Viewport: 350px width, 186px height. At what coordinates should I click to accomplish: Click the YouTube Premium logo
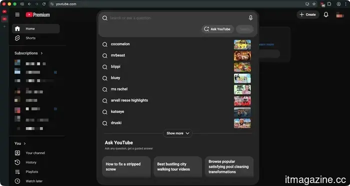point(37,14)
